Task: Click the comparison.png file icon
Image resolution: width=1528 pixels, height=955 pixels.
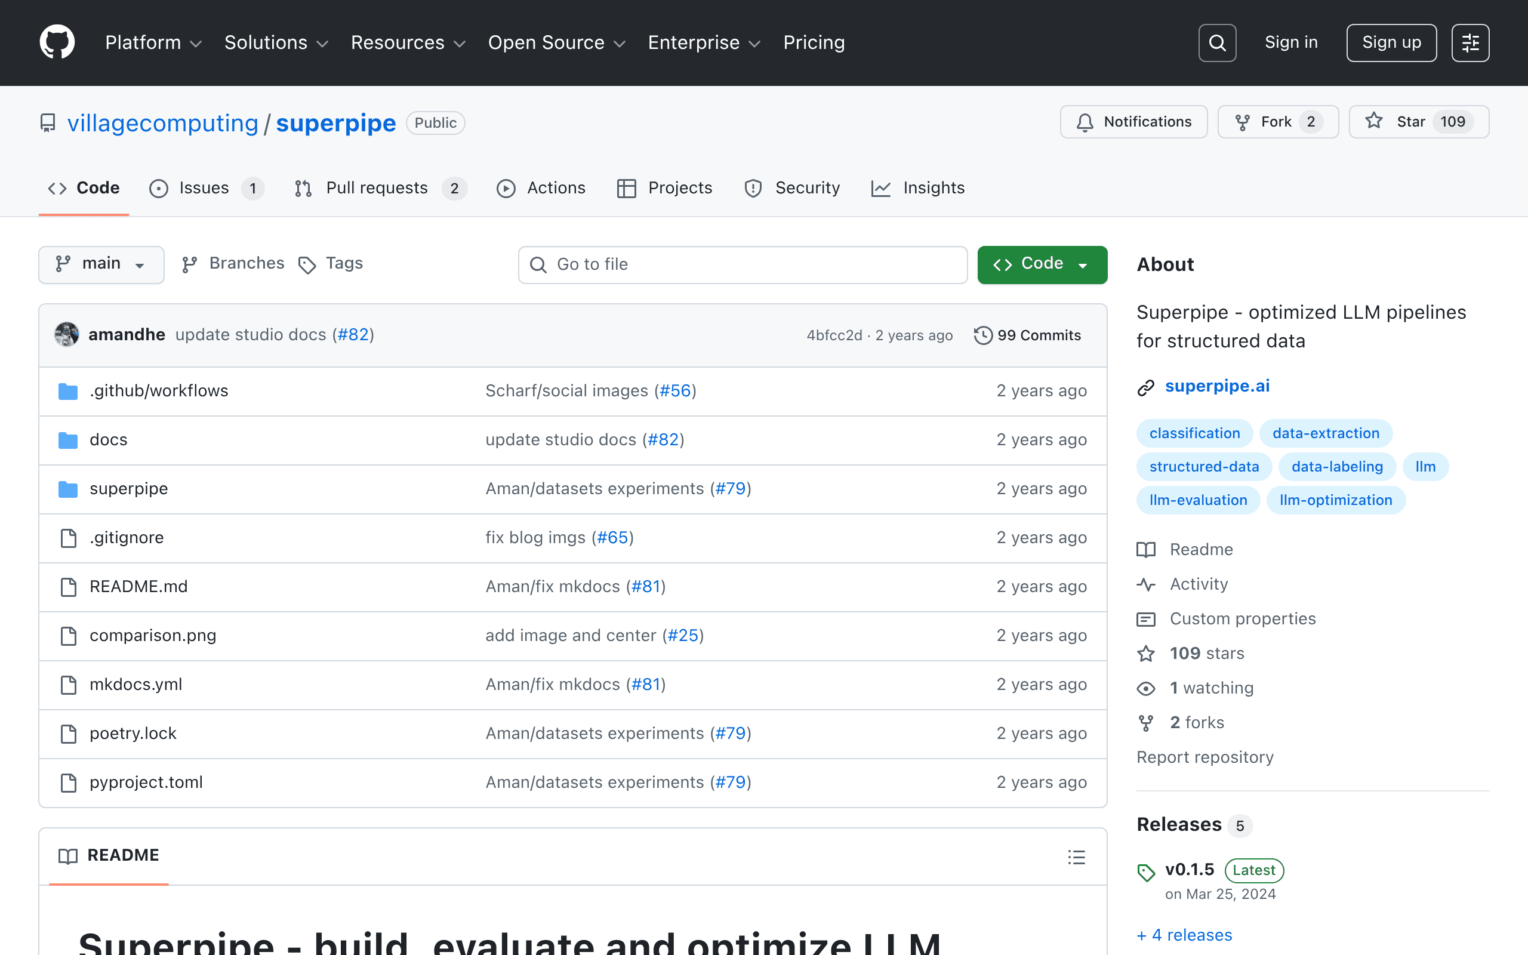Action: pos(68,636)
